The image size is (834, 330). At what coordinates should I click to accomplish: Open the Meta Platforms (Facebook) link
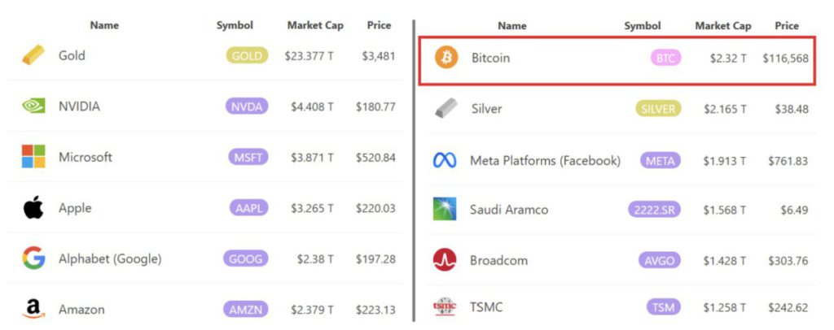pos(545,161)
